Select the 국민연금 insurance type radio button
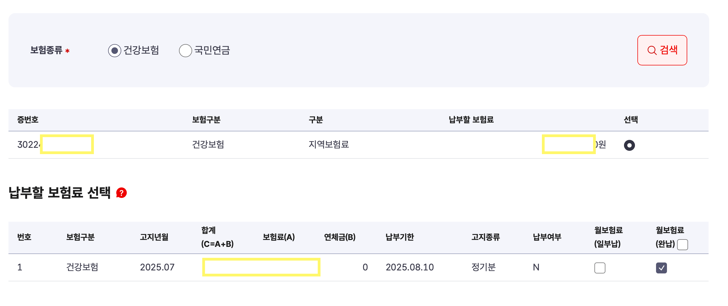Screen dimensions: 728x306 coord(185,51)
